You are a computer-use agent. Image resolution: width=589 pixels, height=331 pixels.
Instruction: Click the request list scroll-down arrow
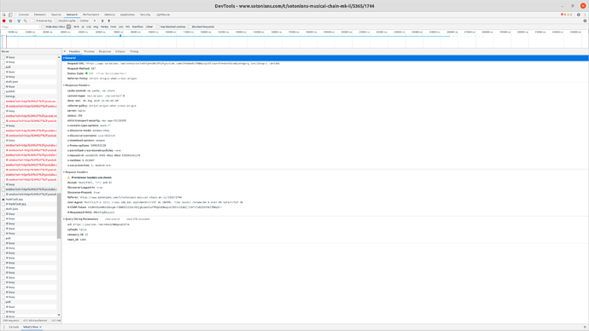pos(59,316)
